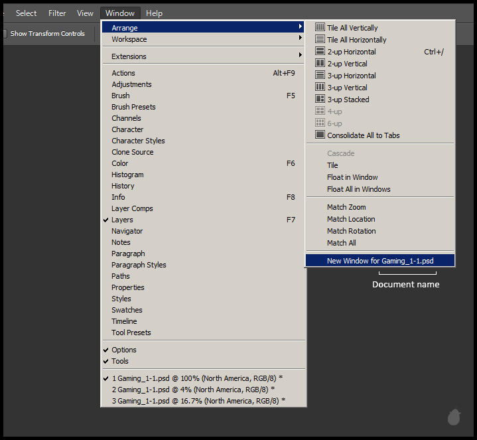This screenshot has width=477, height=440.
Task: Select Float All in Windows
Action: tap(358, 189)
